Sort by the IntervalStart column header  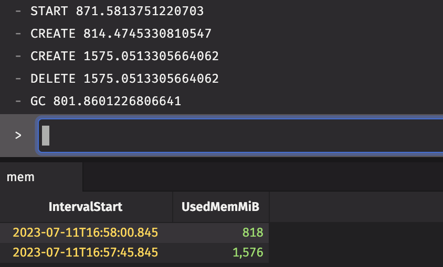(x=86, y=207)
